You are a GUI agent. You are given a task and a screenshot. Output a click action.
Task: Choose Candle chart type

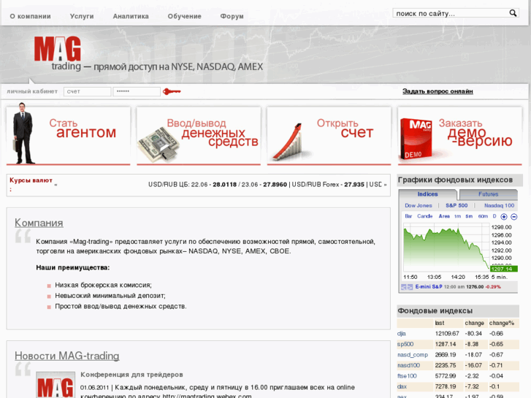(424, 216)
